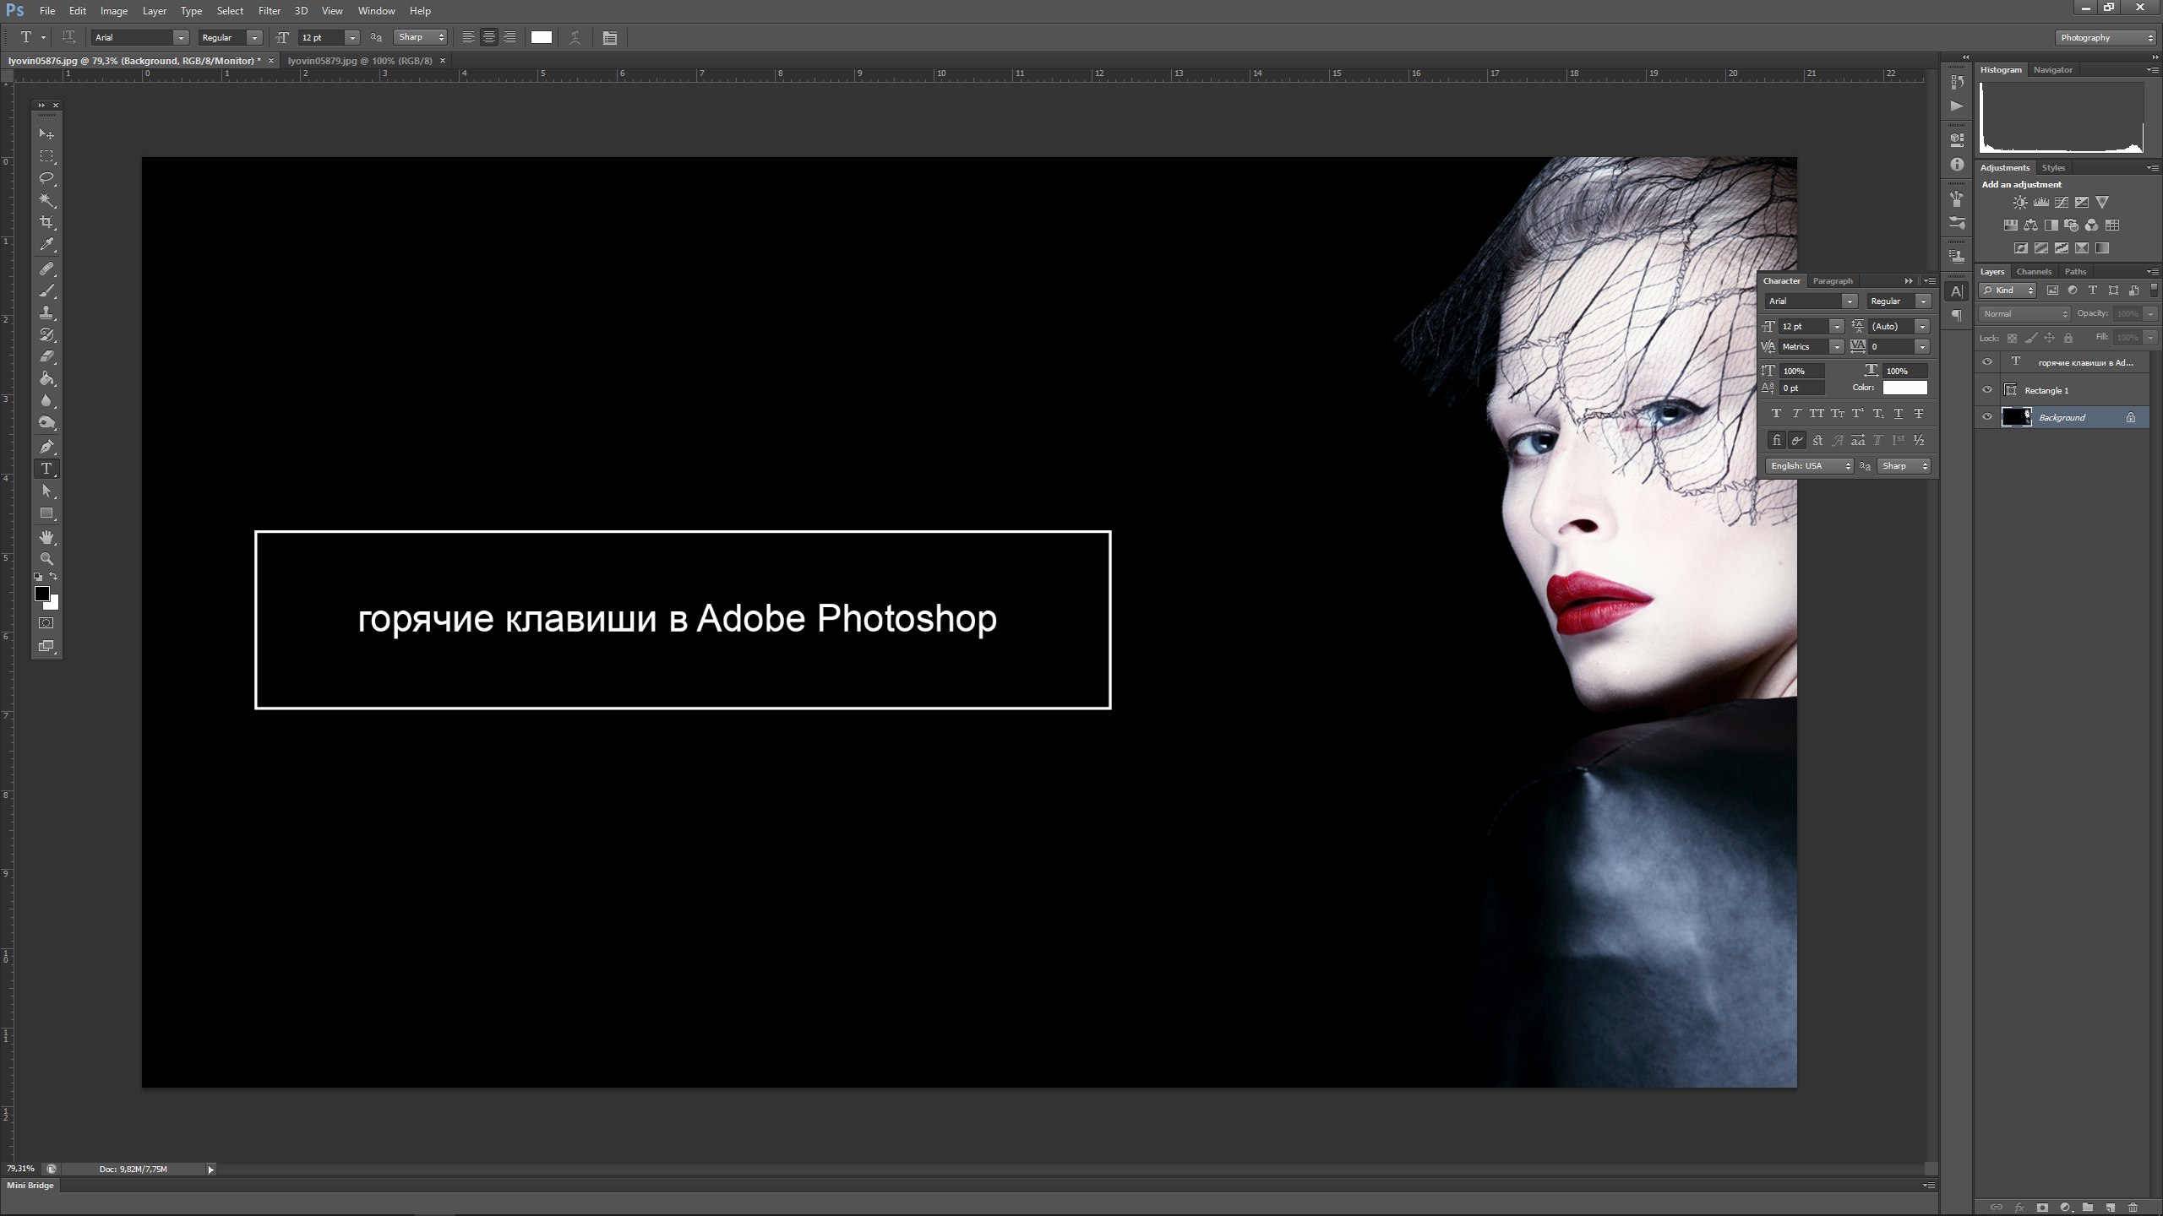
Task: Click the Character panel Color swatch
Action: click(x=1904, y=388)
